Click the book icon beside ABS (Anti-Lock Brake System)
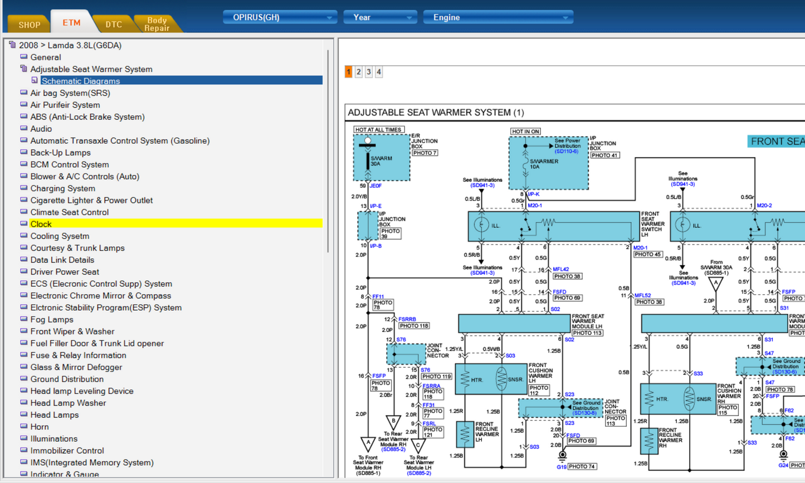 (23, 116)
